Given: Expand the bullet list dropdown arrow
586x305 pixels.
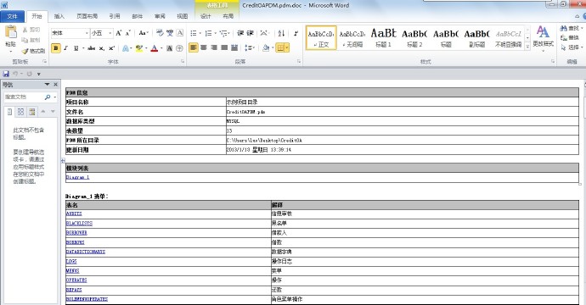Looking at the screenshot, I should point(200,33).
